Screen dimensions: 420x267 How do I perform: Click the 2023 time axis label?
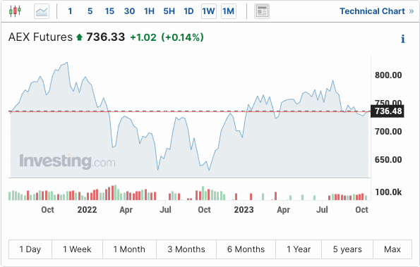click(244, 210)
